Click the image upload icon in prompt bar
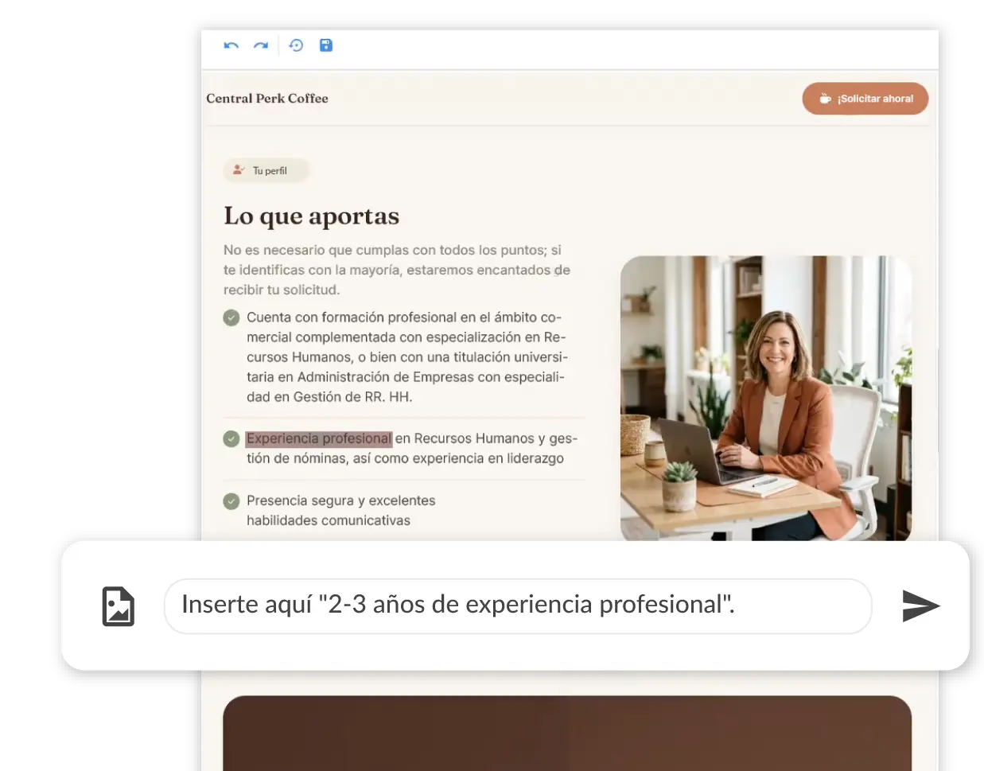Screen dimensions: 984x771 tap(119, 606)
